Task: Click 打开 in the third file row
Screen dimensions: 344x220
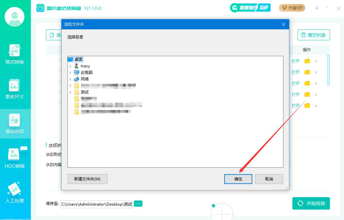Action: tap(296, 83)
